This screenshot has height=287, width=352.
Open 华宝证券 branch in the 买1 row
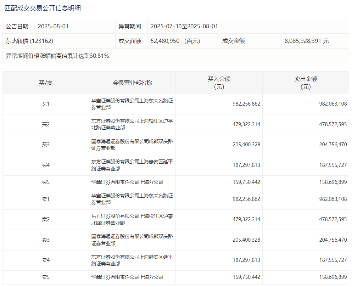[132, 104]
